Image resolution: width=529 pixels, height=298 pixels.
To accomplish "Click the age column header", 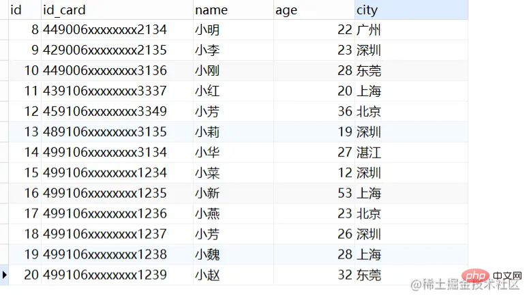I will [x=314, y=10].
